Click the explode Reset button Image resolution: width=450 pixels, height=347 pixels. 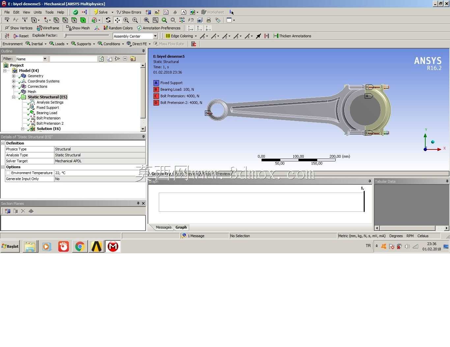[21, 36]
